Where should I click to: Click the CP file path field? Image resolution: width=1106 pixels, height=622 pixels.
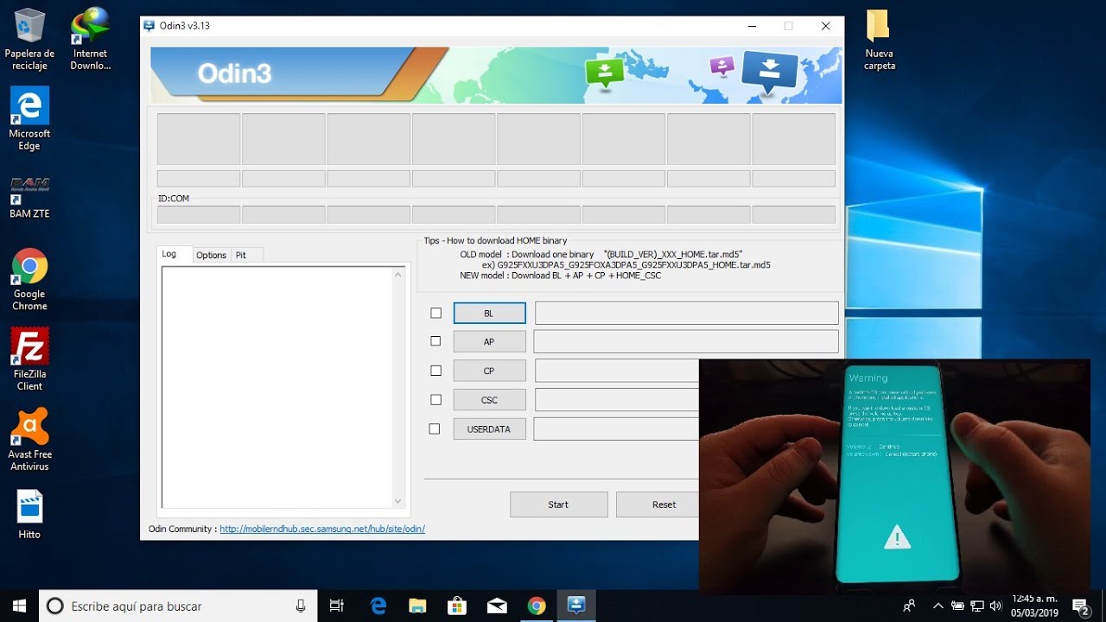click(617, 371)
